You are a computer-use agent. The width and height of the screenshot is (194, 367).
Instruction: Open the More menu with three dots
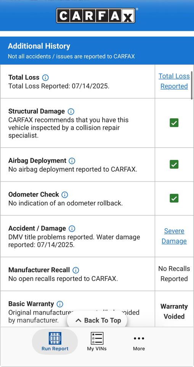[x=139, y=343]
